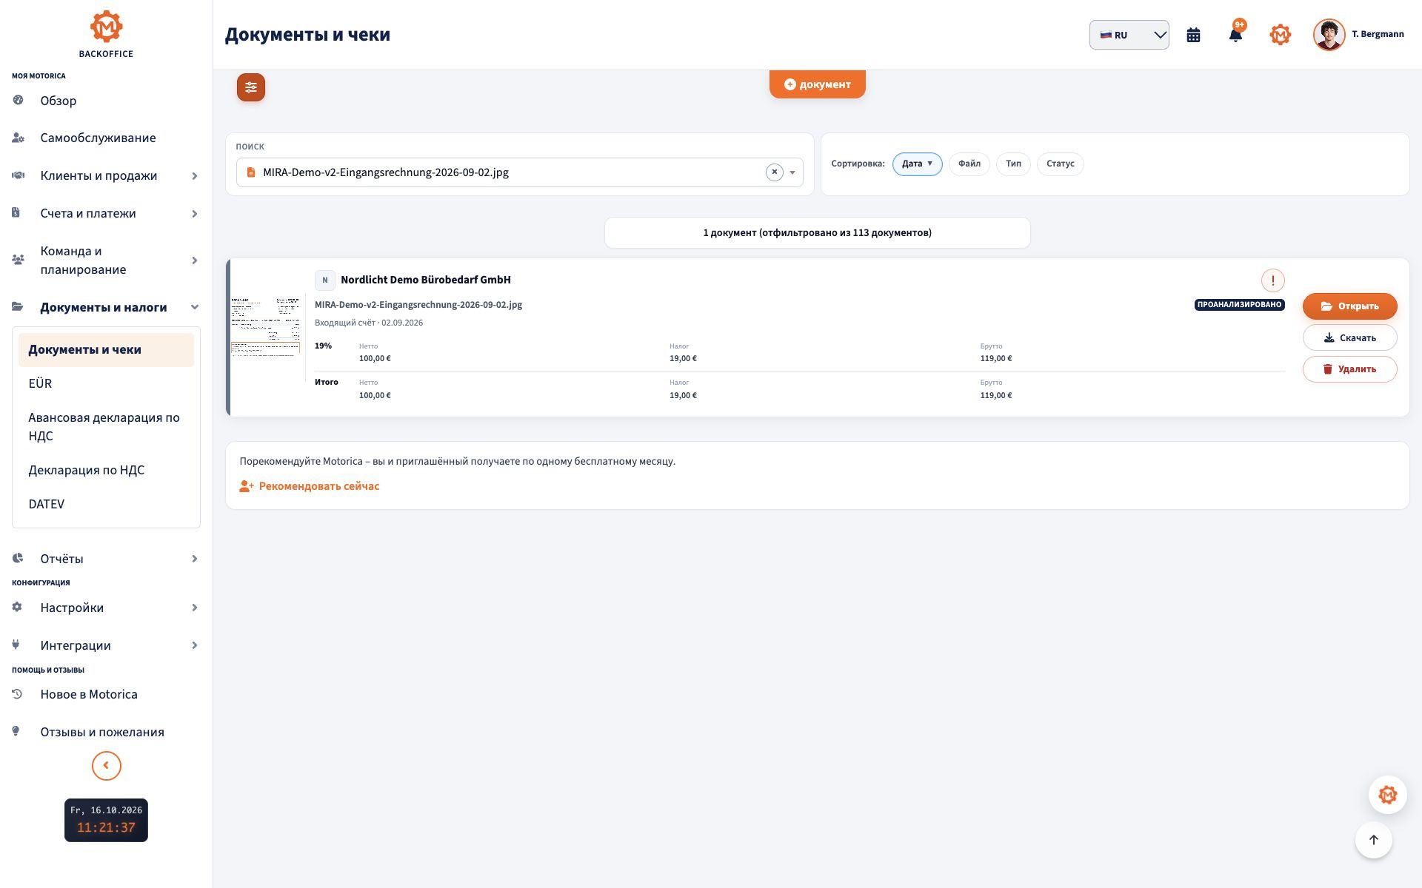The height and width of the screenshot is (888, 1422).
Task: Clear the search field with x icon
Action: point(774,172)
